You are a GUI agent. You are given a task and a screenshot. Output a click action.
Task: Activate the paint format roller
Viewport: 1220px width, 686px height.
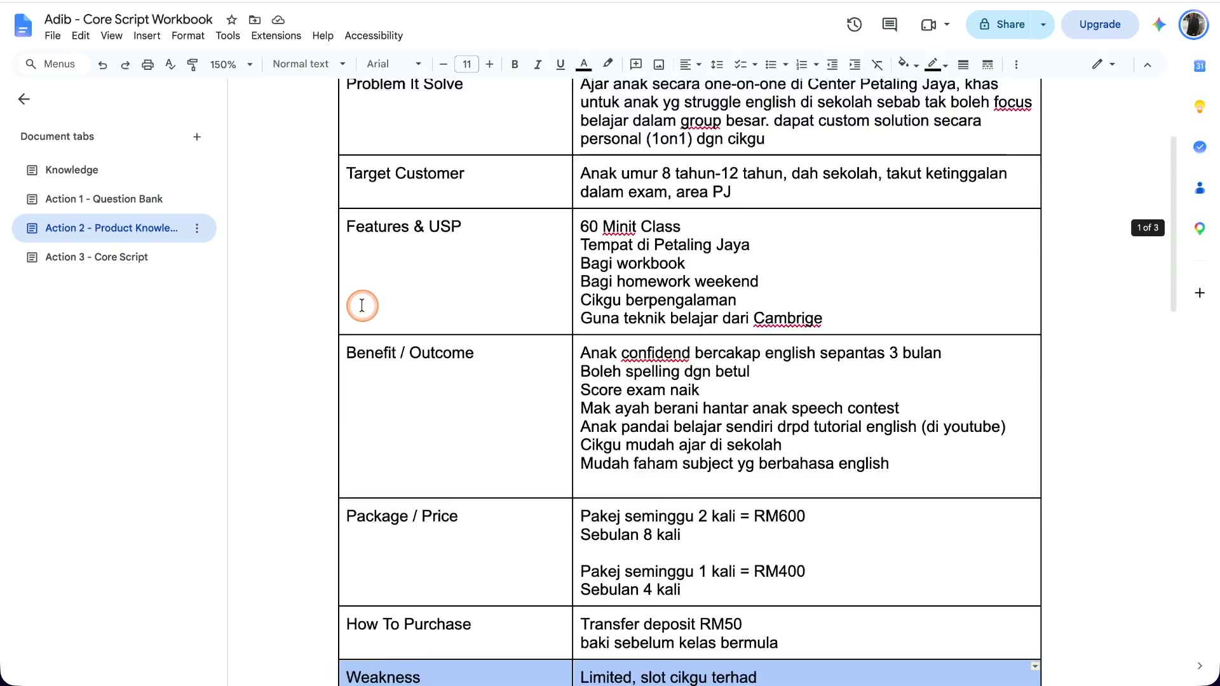click(x=193, y=65)
